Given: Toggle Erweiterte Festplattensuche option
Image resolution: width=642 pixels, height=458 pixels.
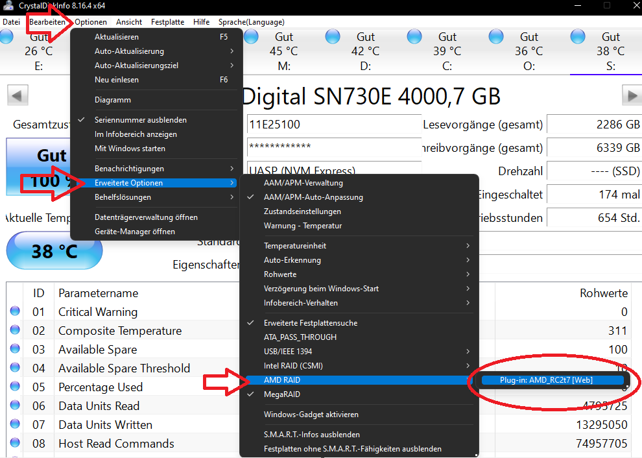Looking at the screenshot, I should (x=359, y=323).
